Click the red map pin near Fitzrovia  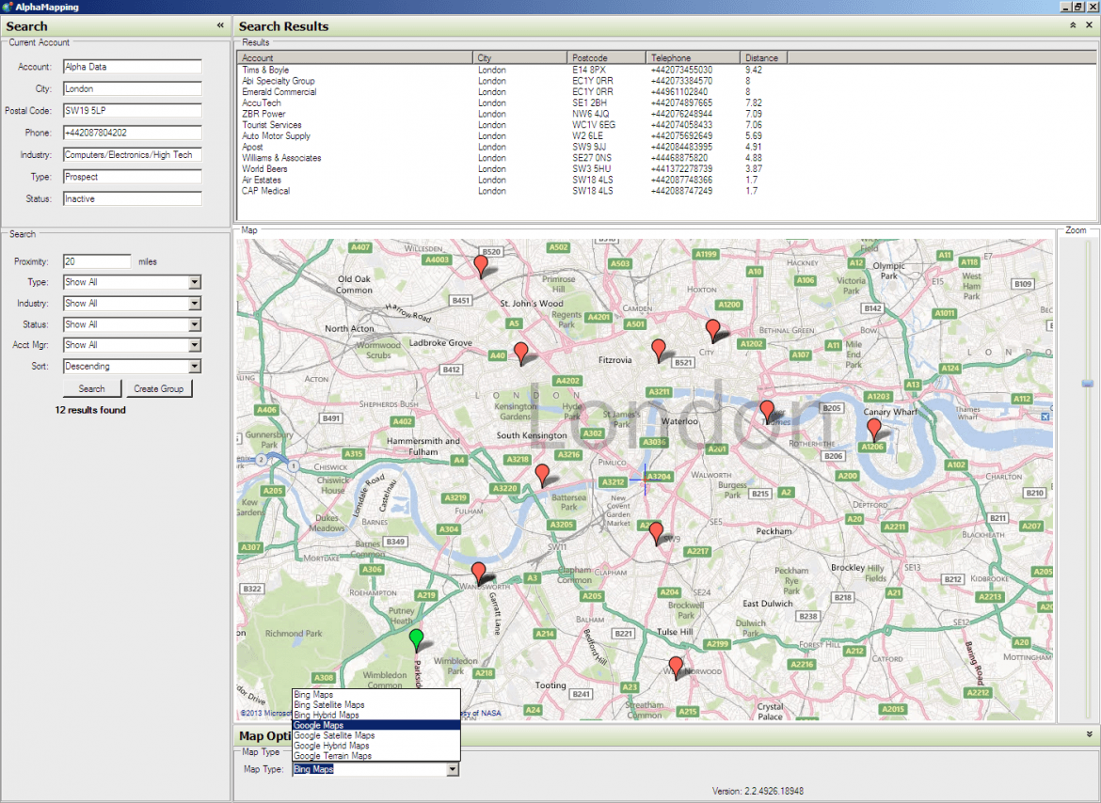[x=658, y=349]
